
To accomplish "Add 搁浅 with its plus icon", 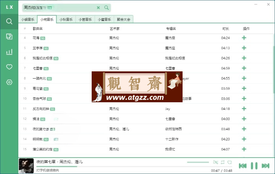I will pos(244,119).
